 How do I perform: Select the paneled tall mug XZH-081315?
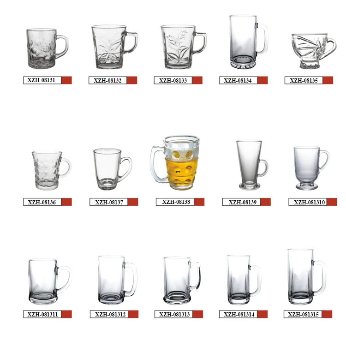pos(307,277)
